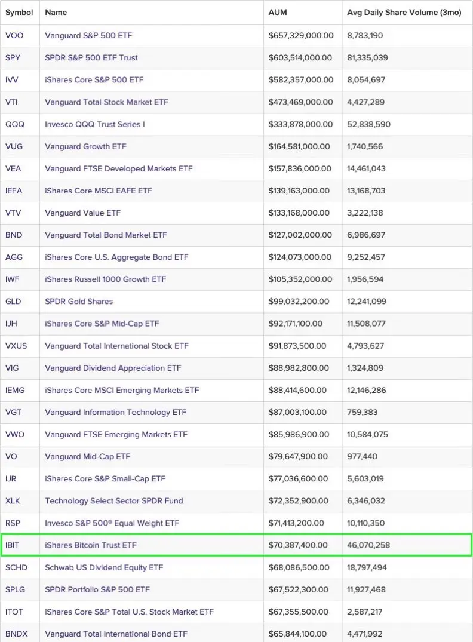Click the IEFA ticker symbol
The height and width of the screenshot is (642, 473).
(x=14, y=191)
